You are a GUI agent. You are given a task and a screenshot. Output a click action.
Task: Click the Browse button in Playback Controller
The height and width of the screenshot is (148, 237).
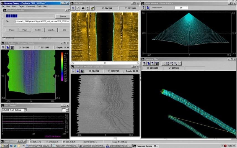pyautogui.click(x=63, y=16)
